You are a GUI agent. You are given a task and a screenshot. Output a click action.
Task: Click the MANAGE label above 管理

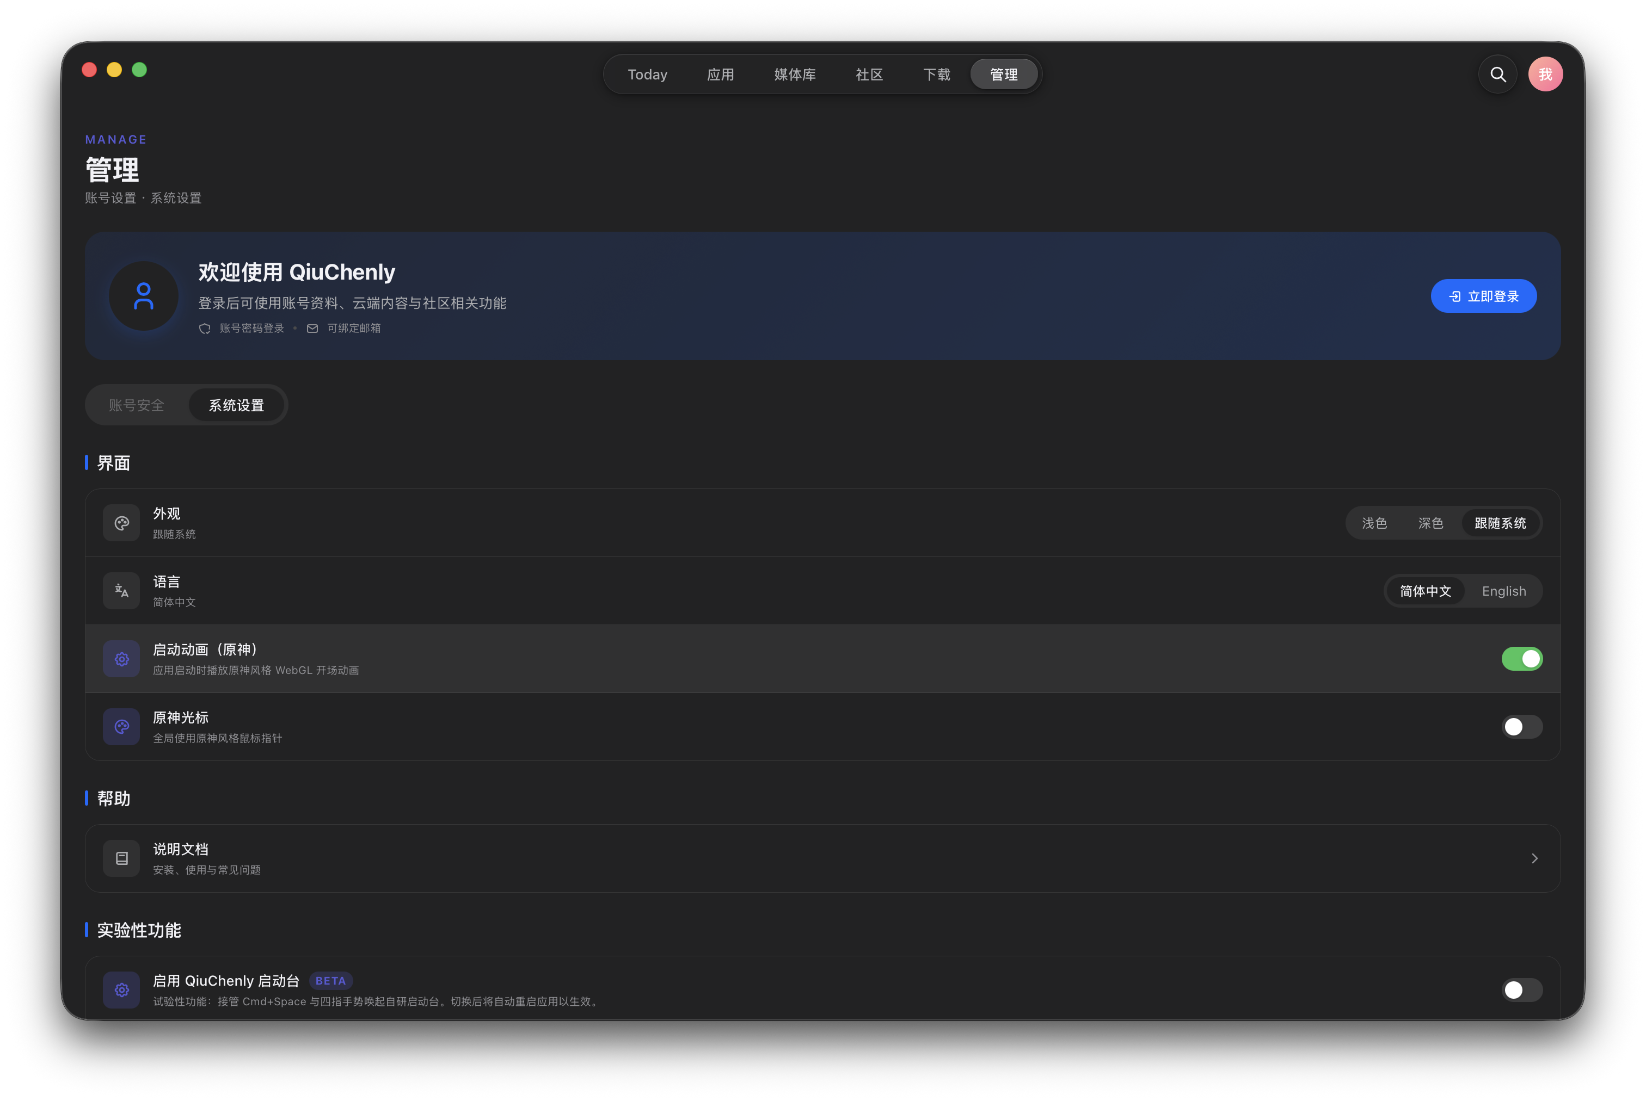pos(116,140)
